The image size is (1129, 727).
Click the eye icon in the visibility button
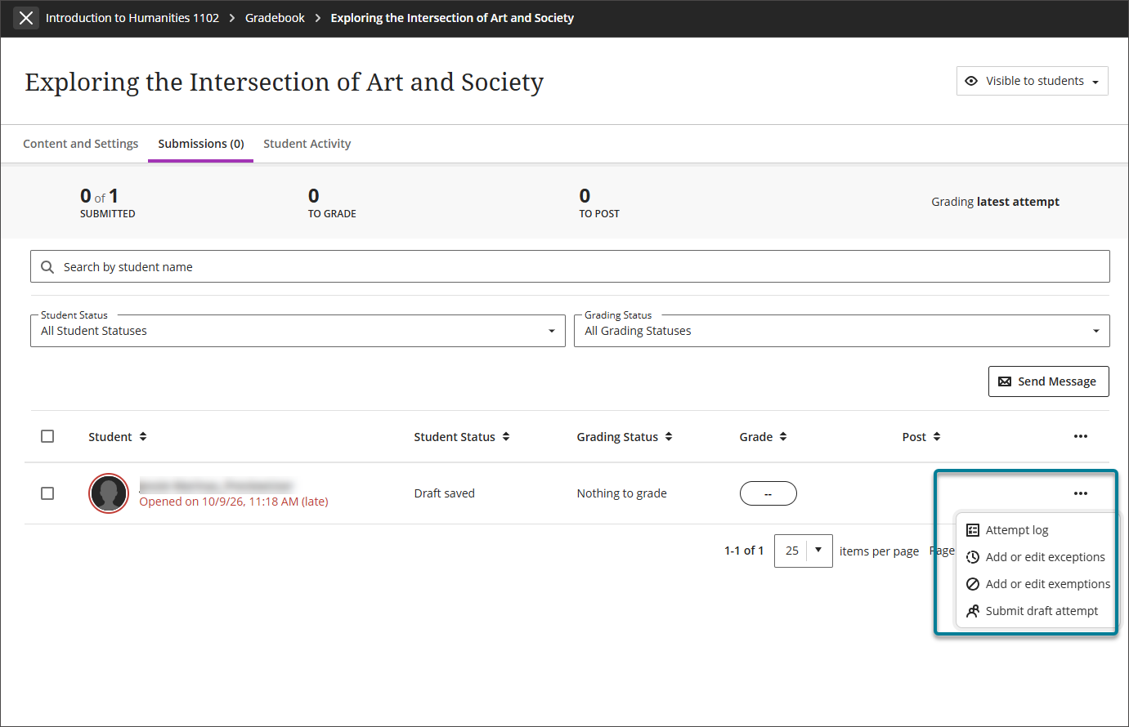pos(971,81)
